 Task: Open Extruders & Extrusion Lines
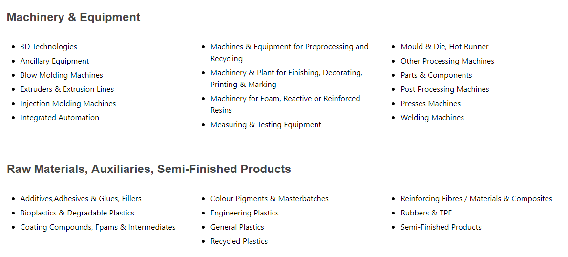pyautogui.click(x=67, y=89)
